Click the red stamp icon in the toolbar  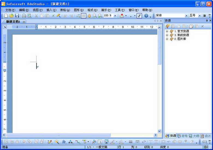pyautogui.click(x=122, y=16)
